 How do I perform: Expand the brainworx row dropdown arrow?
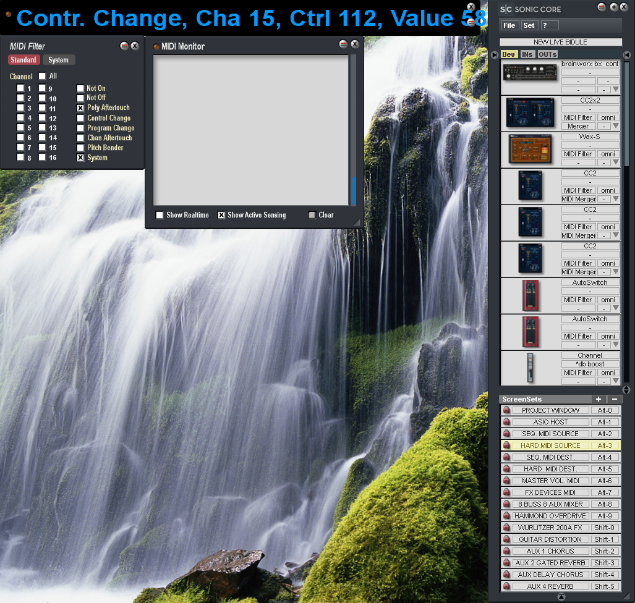pos(615,90)
